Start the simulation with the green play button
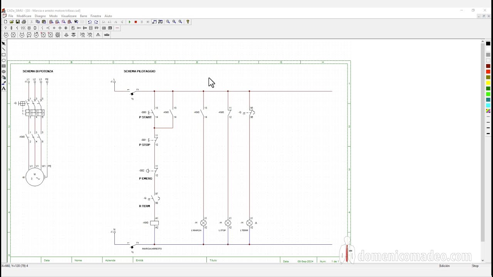Image resolution: width=493 pixels, height=277 pixels. pyautogui.click(x=129, y=22)
